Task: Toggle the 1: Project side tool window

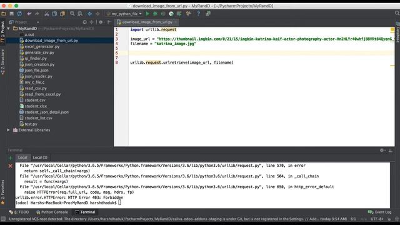Action: 2,32
